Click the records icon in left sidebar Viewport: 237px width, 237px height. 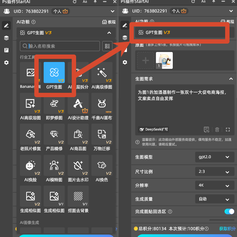[x=6, y=50]
